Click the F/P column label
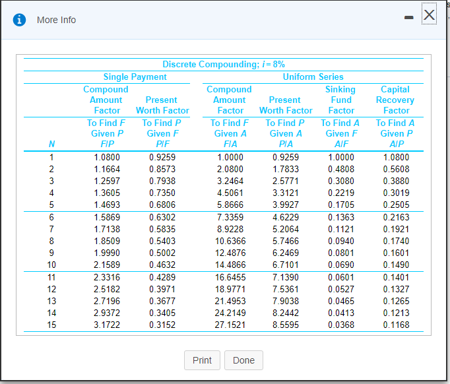 [108, 144]
